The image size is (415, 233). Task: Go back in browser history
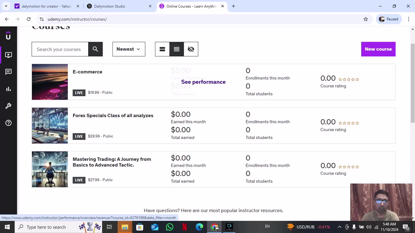[x=7, y=19]
